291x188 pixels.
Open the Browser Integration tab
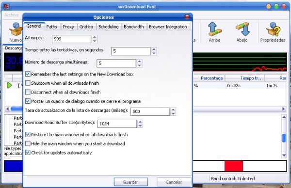(168, 27)
